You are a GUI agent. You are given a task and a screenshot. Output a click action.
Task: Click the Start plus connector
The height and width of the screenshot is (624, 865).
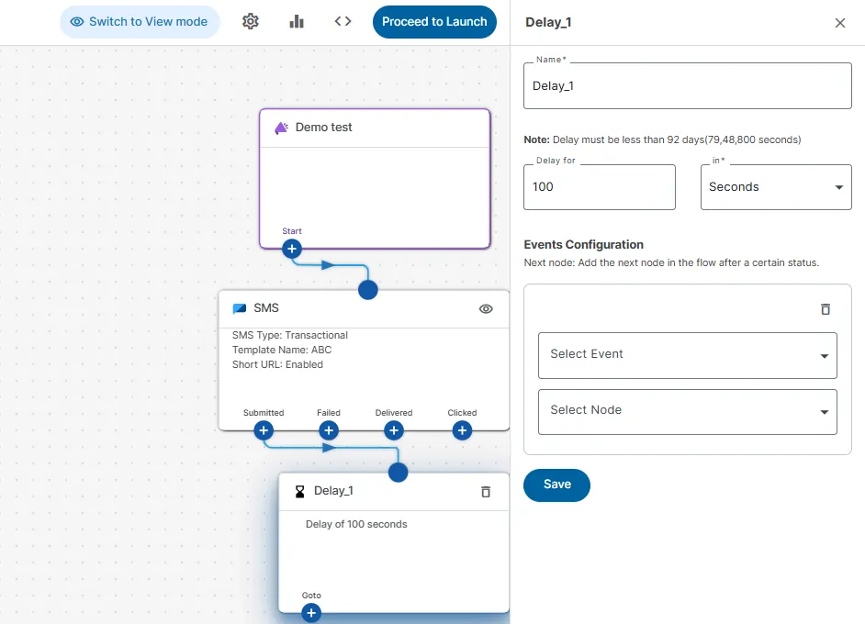click(292, 250)
